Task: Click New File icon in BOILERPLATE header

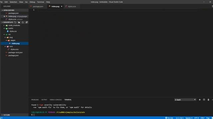Action: (15, 22)
